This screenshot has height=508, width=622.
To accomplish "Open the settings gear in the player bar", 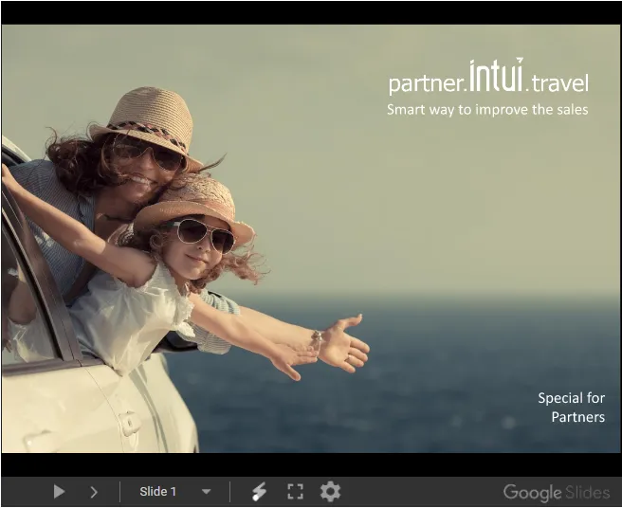I will point(330,492).
